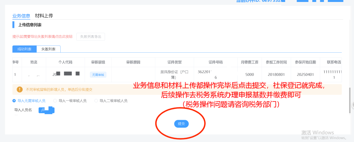Click the blue 提交 button
This screenshot has width=354, height=142.
pos(181,124)
